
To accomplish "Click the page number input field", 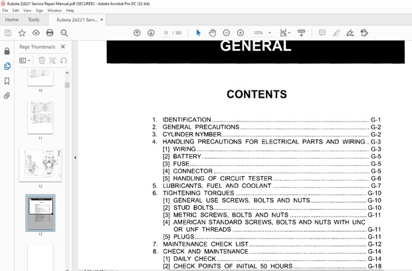I will click(x=165, y=33).
